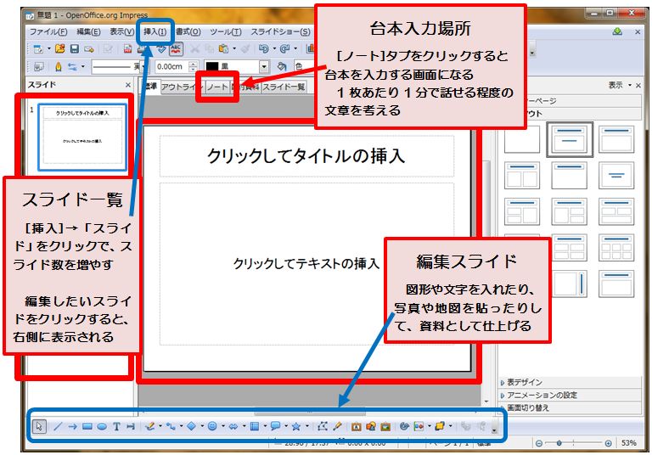Select the Ellipse shape tool
The image size is (652, 455).
101,427
